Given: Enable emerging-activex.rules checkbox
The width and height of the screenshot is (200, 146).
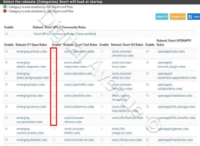Looking at the screenshot, I should (x=6, y=51).
